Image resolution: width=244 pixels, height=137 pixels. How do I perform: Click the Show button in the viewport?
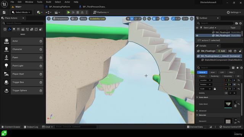[83, 19]
